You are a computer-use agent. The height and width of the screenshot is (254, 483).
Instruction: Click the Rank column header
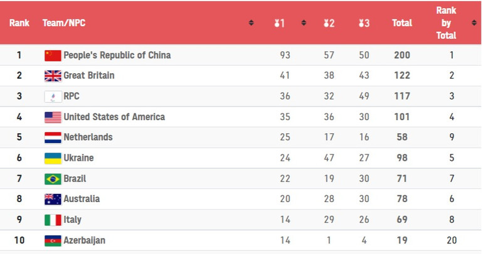coord(19,23)
